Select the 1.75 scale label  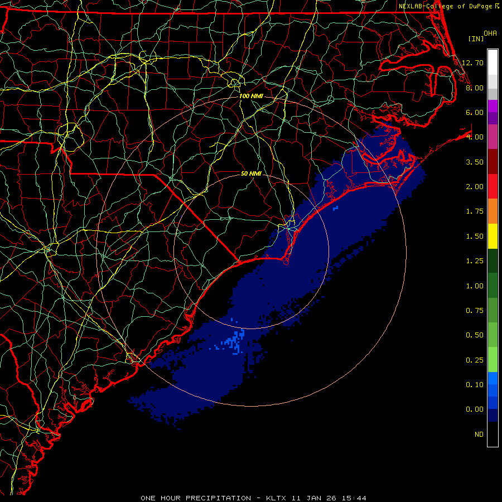click(x=475, y=211)
